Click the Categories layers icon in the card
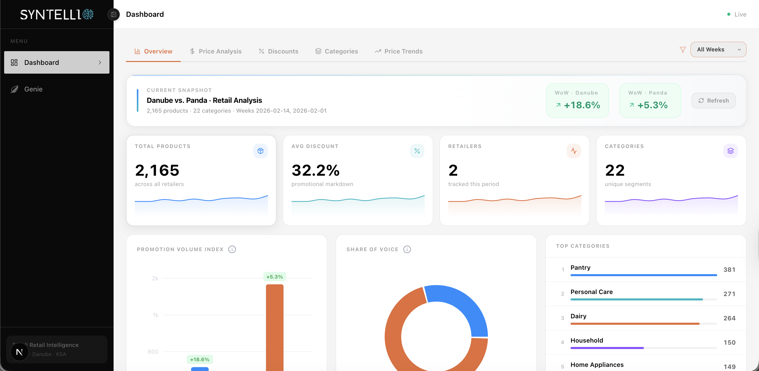The height and width of the screenshot is (371, 759). point(730,151)
